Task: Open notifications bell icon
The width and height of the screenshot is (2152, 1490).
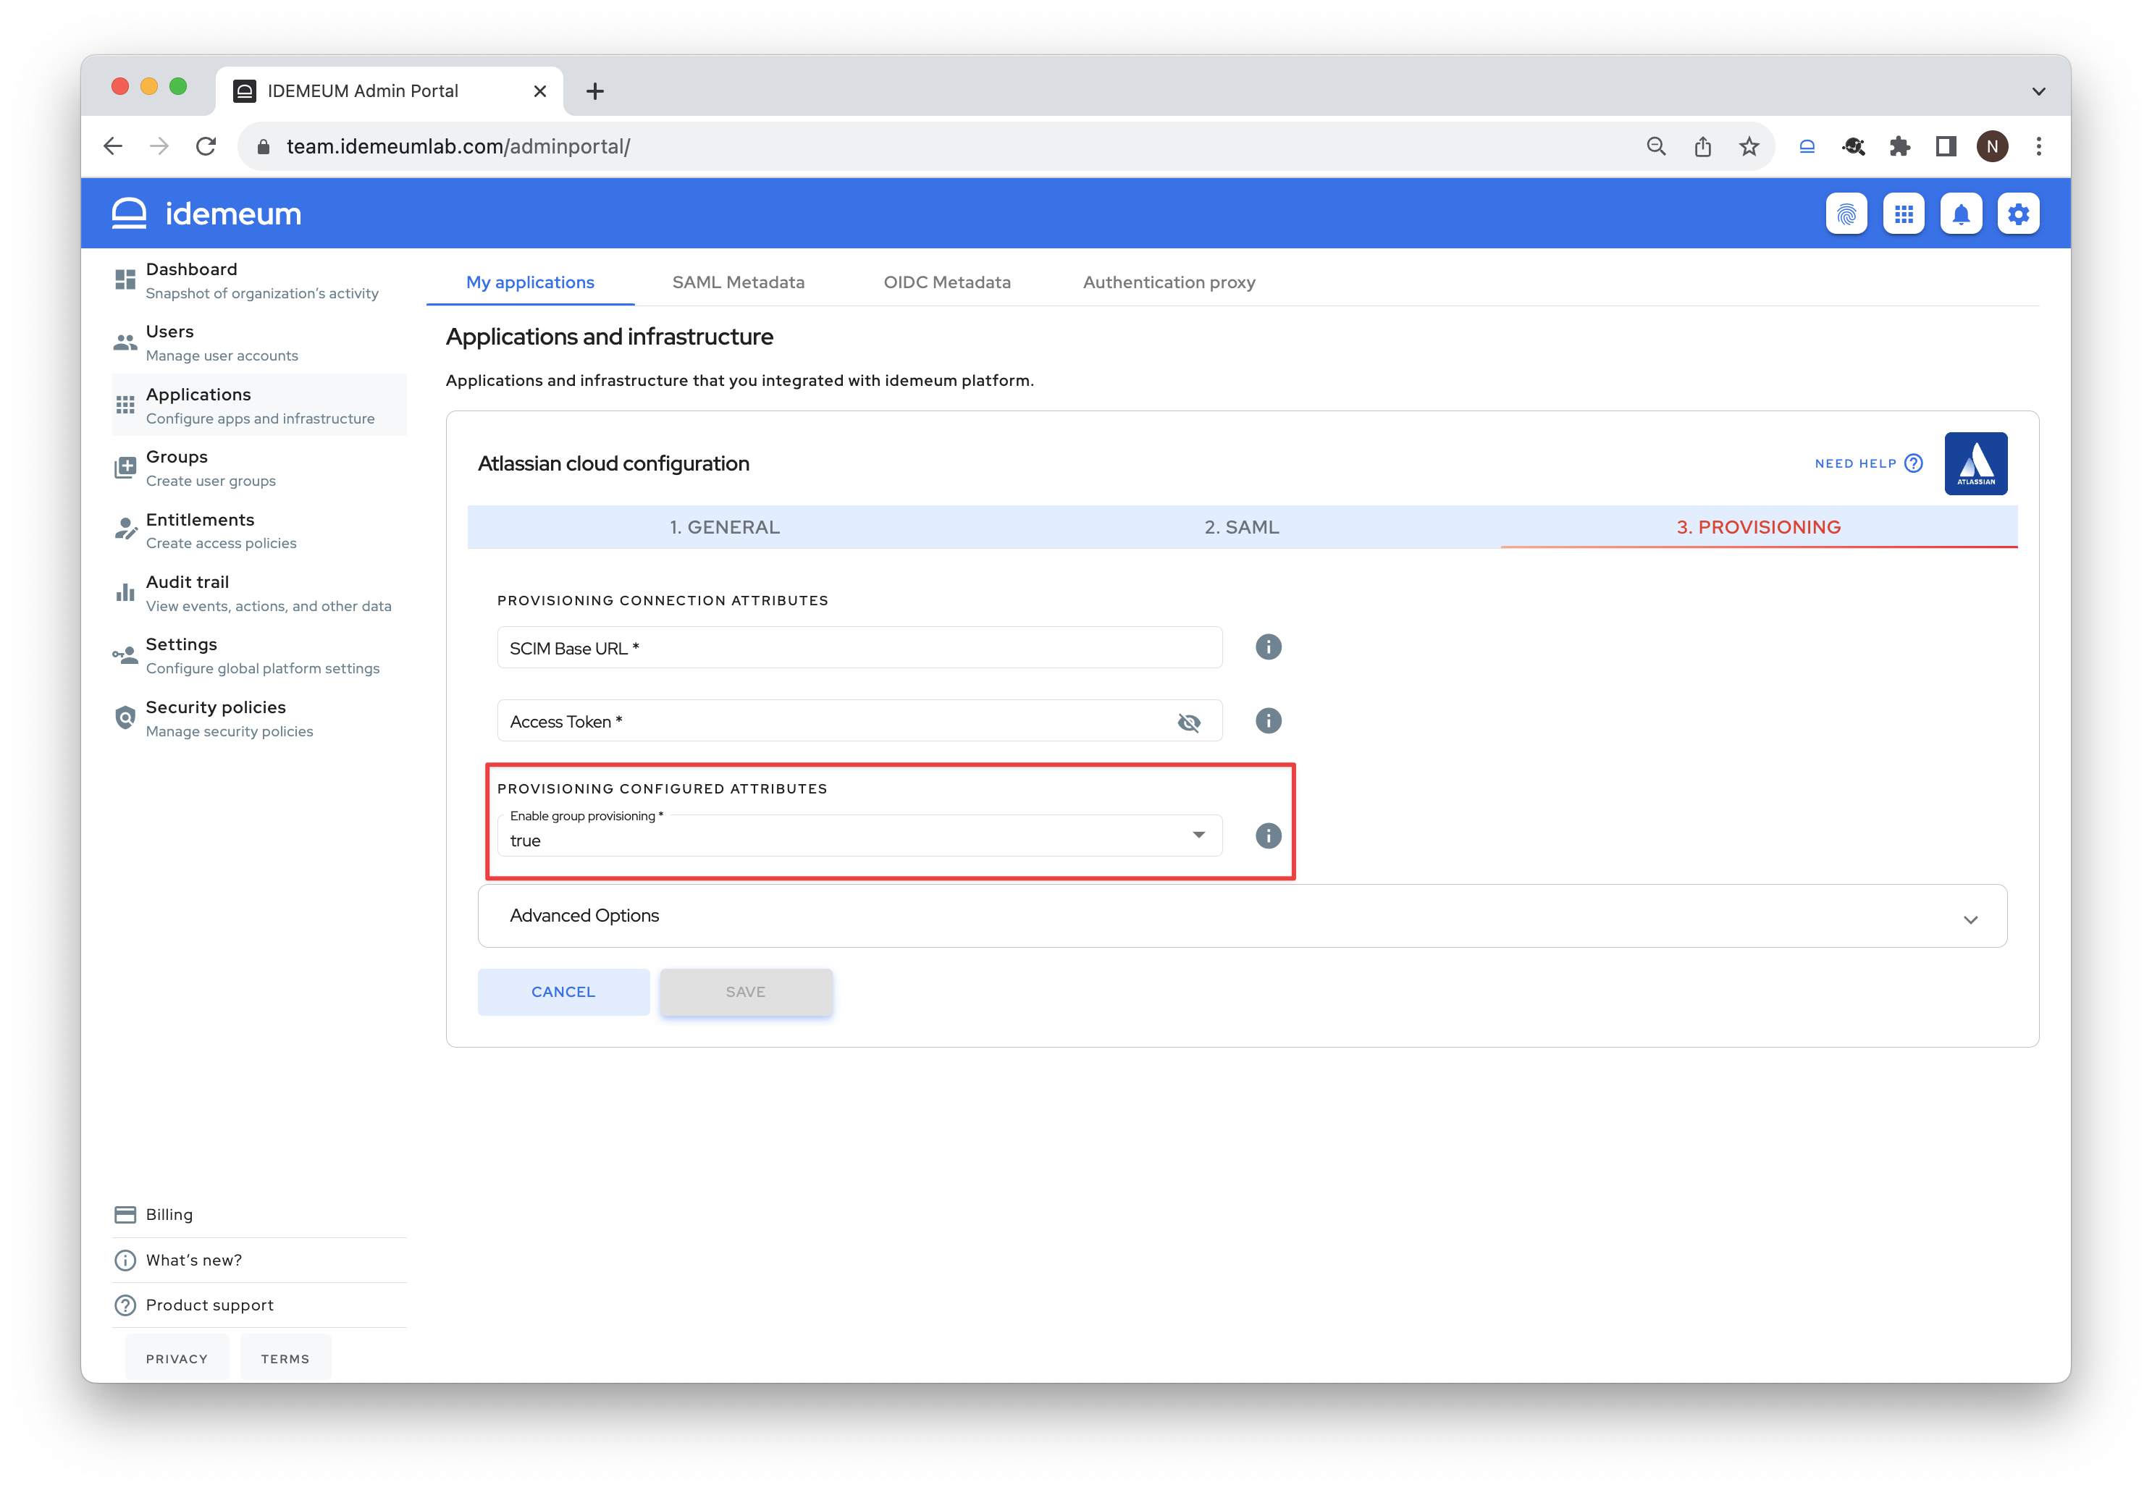Action: [x=1961, y=214]
